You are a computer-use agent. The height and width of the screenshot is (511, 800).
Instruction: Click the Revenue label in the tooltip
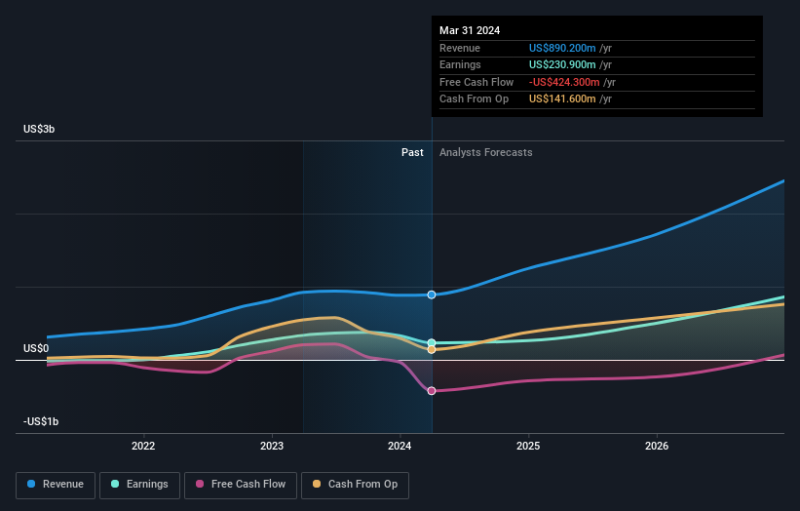460,48
